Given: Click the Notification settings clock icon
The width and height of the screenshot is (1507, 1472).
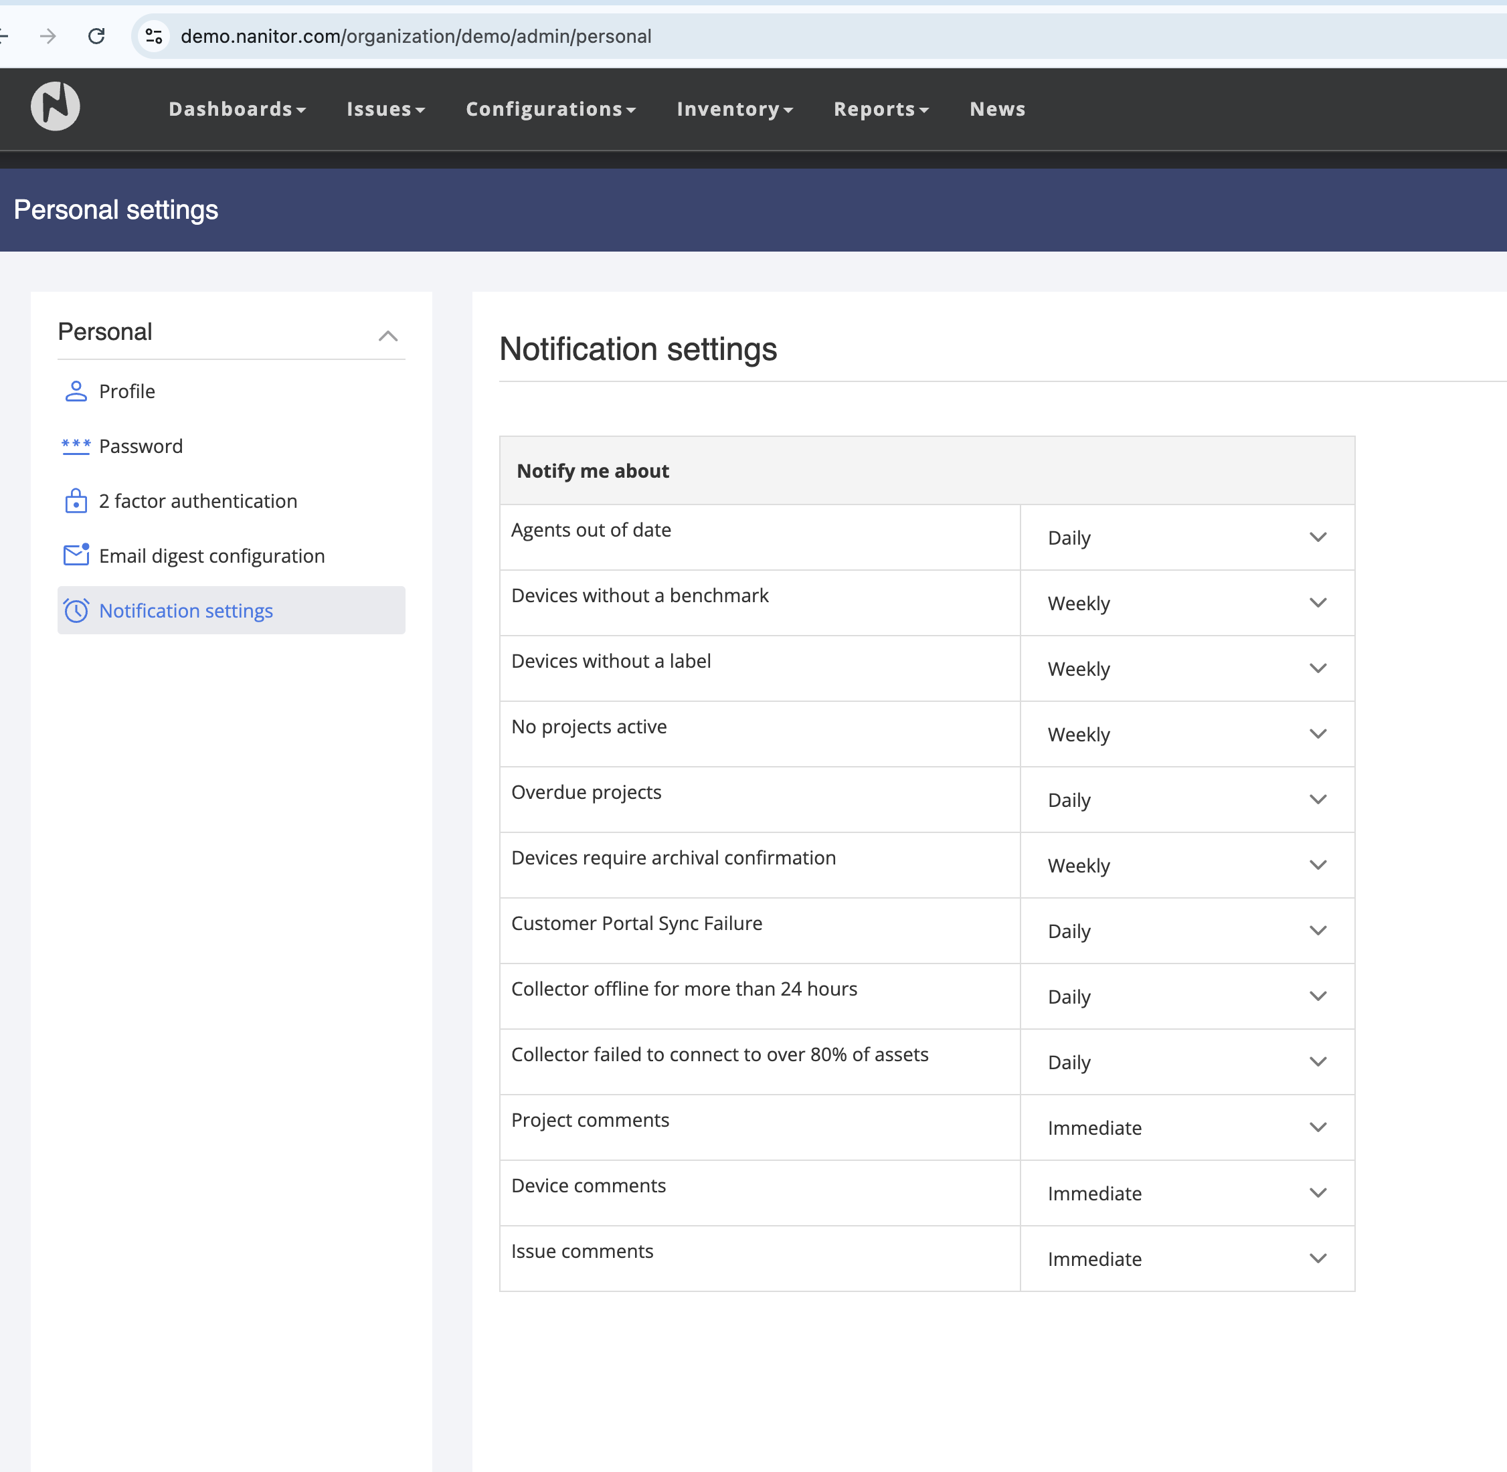Looking at the screenshot, I should click(x=76, y=611).
